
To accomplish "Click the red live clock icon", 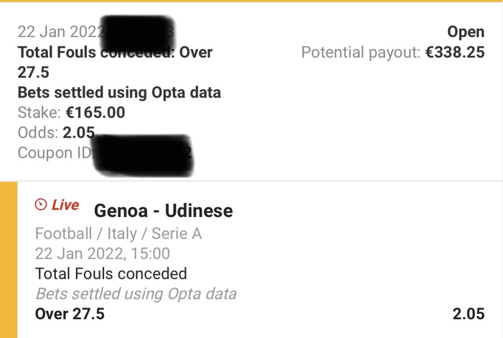I will (41, 205).
